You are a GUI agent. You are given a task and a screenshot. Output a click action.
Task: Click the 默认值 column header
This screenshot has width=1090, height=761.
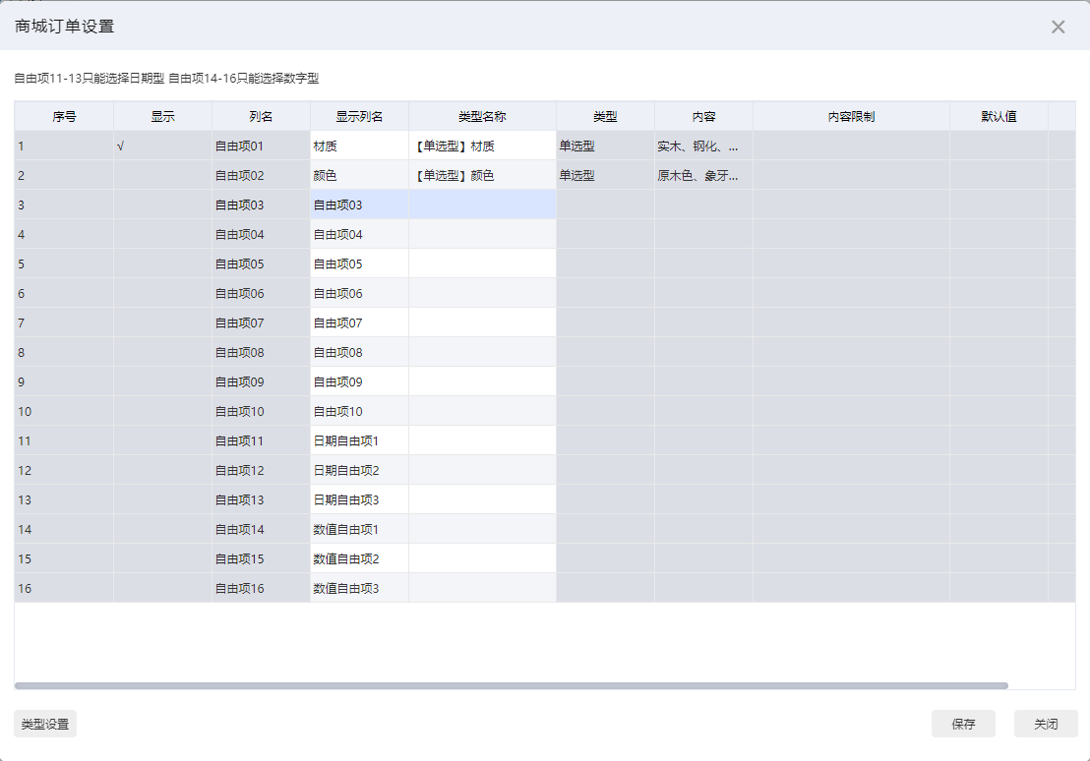click(999, 116)
